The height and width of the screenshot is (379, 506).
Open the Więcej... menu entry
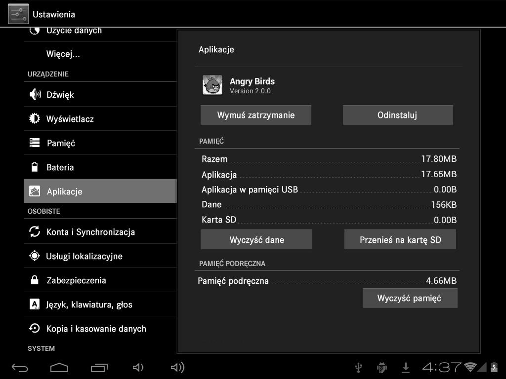pyautogui.click(x=100, y=54)
